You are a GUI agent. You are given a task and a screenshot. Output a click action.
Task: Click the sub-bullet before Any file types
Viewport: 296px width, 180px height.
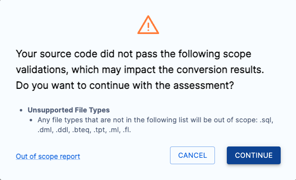pos(31,120)
